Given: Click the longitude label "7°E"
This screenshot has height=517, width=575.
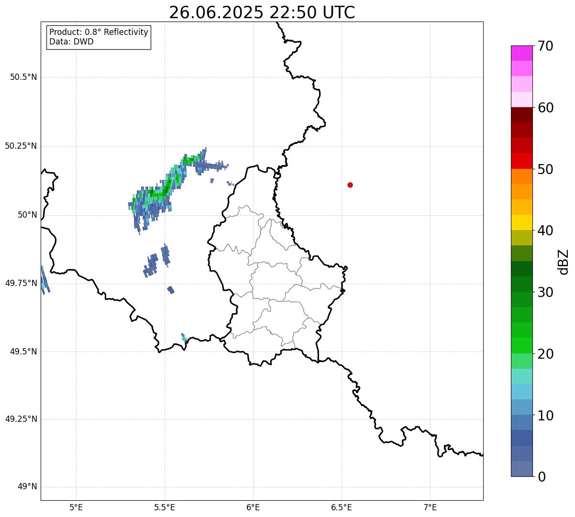Looking at the screenshot, I should tap(430, 507).
